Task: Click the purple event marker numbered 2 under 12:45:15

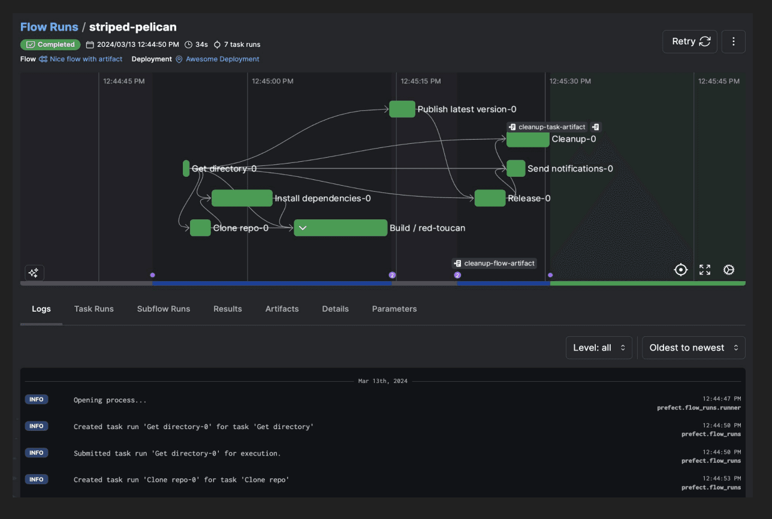Action: click(x=393, y=275)
